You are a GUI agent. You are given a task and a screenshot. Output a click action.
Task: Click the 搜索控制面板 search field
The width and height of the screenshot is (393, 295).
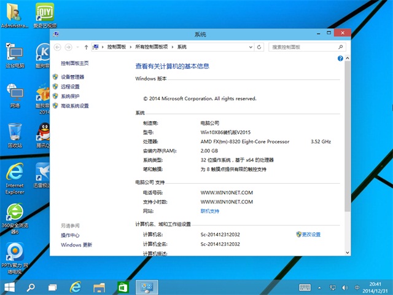(304, 47)
